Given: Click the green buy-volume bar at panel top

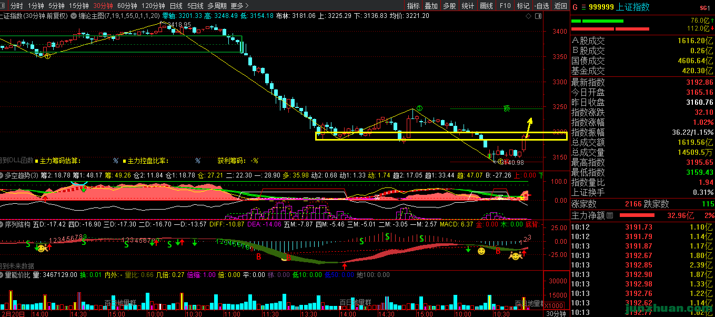Looking at the screenshot, I should [597, 21].
